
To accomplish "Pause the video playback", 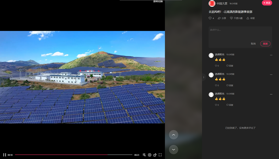I will (5, 155).
